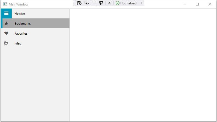Click the MainWindow app icon in title bar
The height and width of the screenshot is (122, 217).
(5, 4)
